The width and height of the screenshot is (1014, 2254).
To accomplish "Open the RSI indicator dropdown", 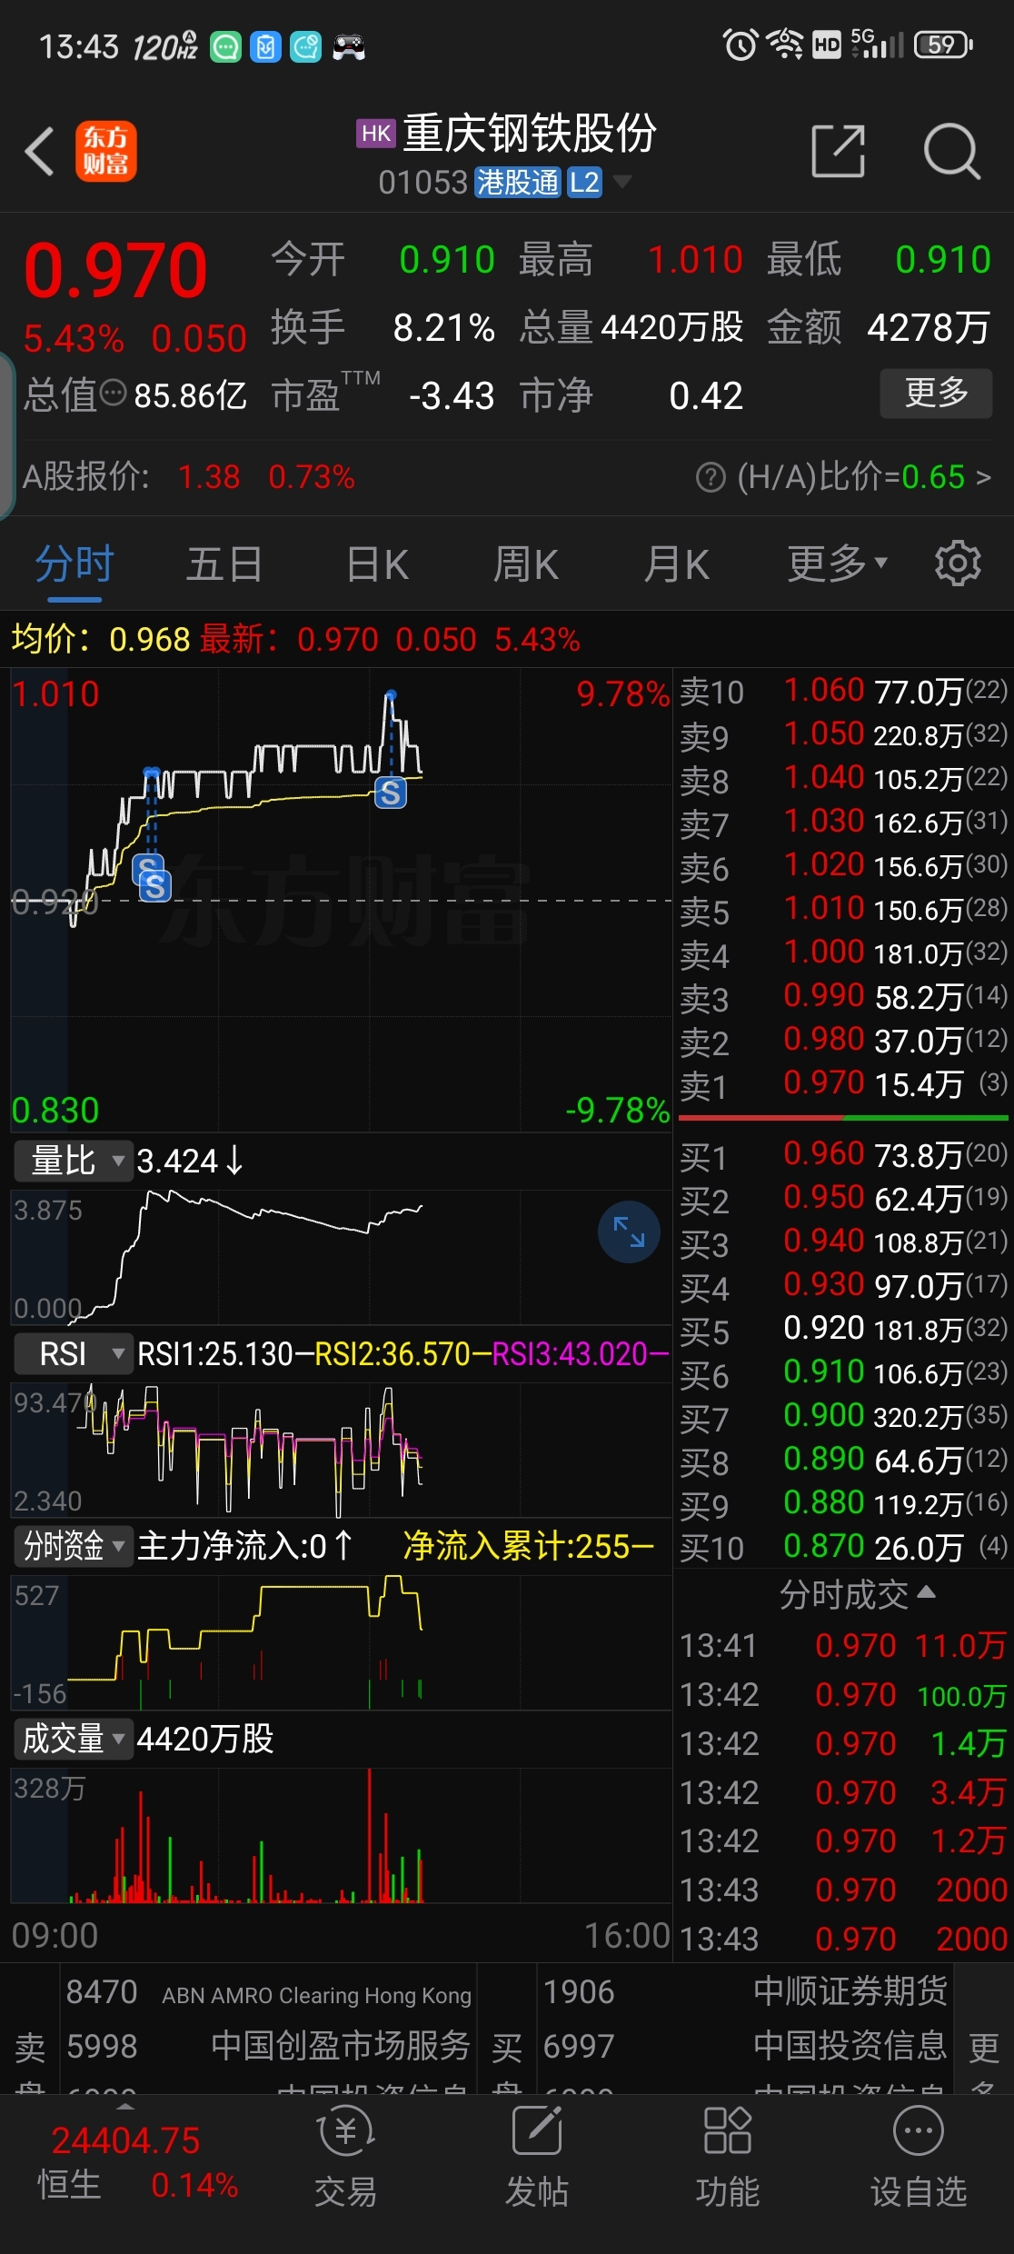I will click(x=73, y=1353).
